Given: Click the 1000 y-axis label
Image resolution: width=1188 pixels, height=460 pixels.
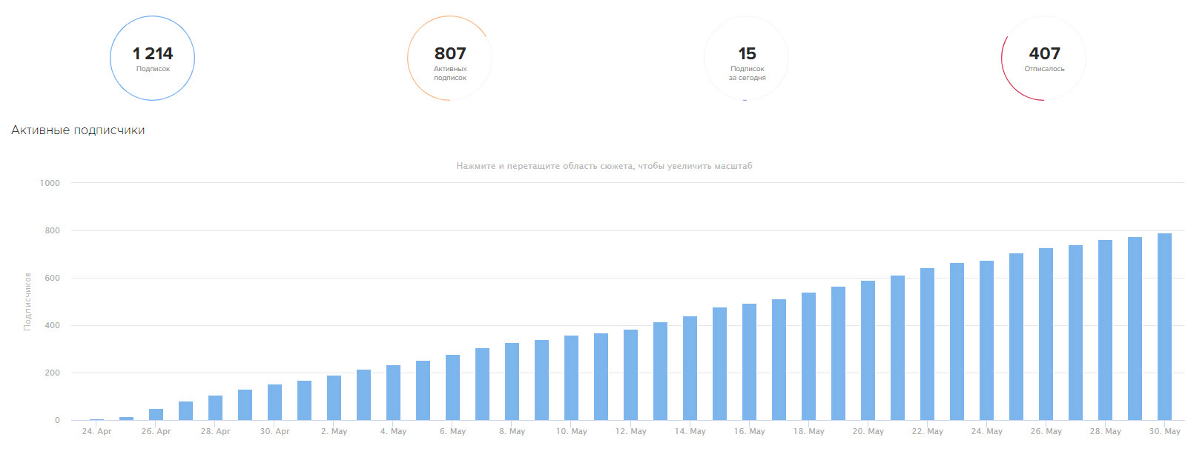Looking at the screenshot, I should tap(50, 183).
